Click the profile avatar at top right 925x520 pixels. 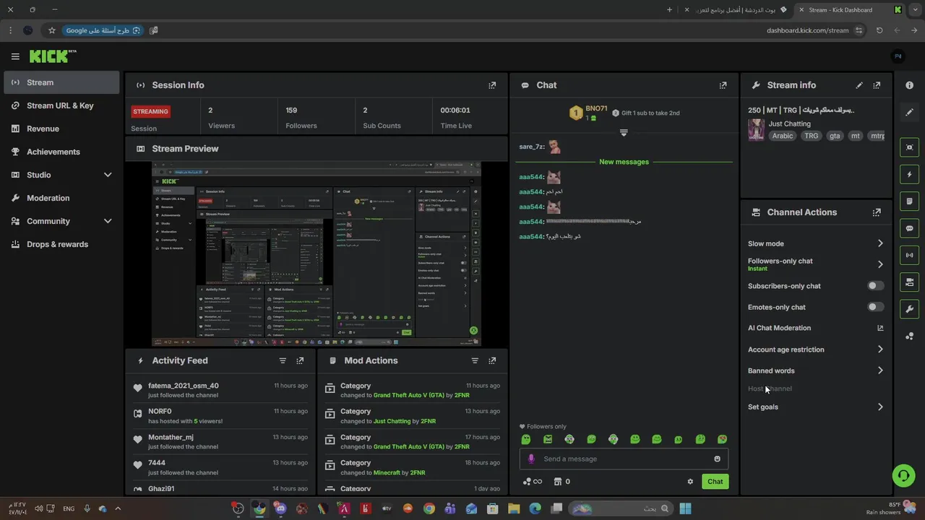pyautogui.click(x=898, y=56)
